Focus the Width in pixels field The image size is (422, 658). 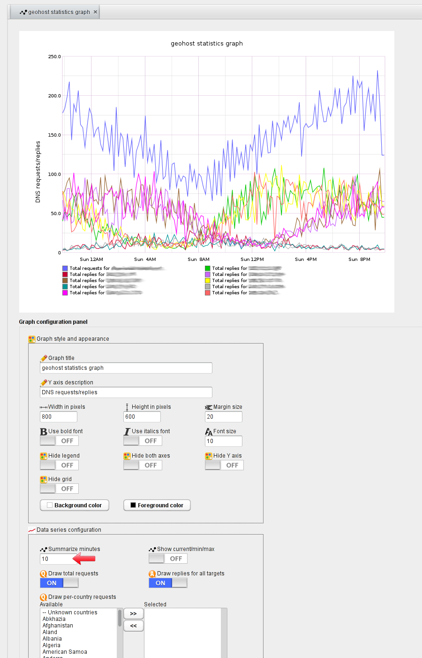pyautogui.click(x=59, y=417)
